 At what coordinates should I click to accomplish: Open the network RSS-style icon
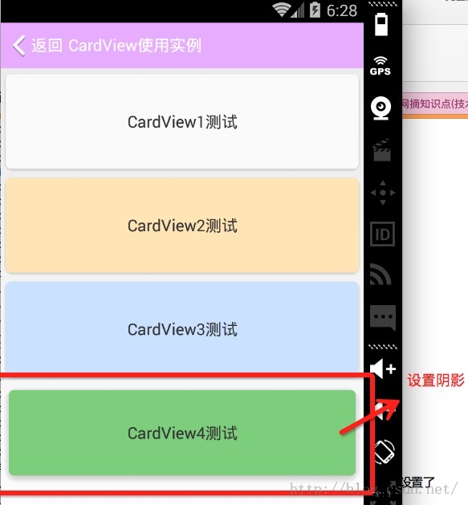point(381,275)
